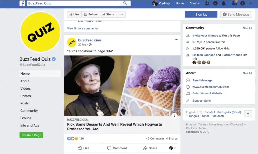Open the www.buzzfeed.com/quizzes link
The image size is (258, 154).
(x=211, y=87)
